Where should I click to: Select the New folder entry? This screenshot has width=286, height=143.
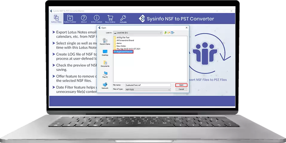tap(120, 46)
